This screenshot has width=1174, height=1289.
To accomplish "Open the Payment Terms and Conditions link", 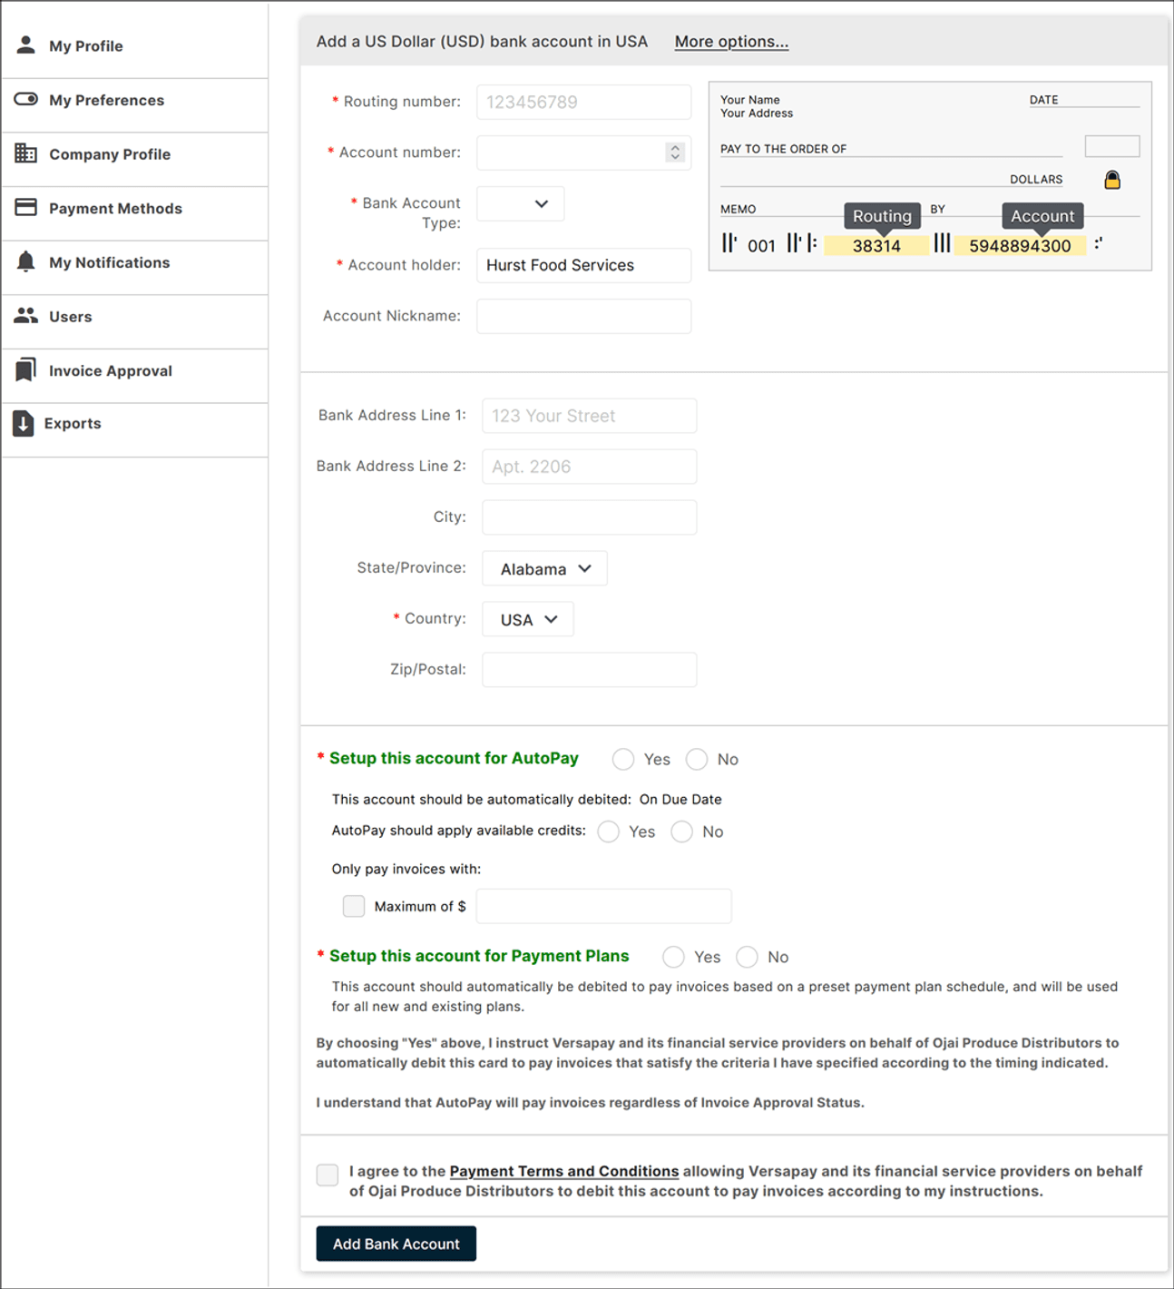I will 564,1171.
